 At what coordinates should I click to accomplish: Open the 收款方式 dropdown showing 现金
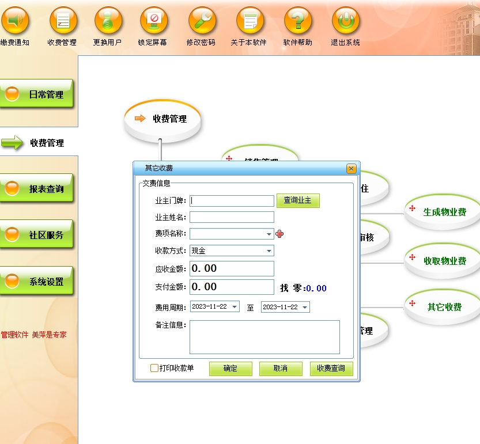(269, 251)
